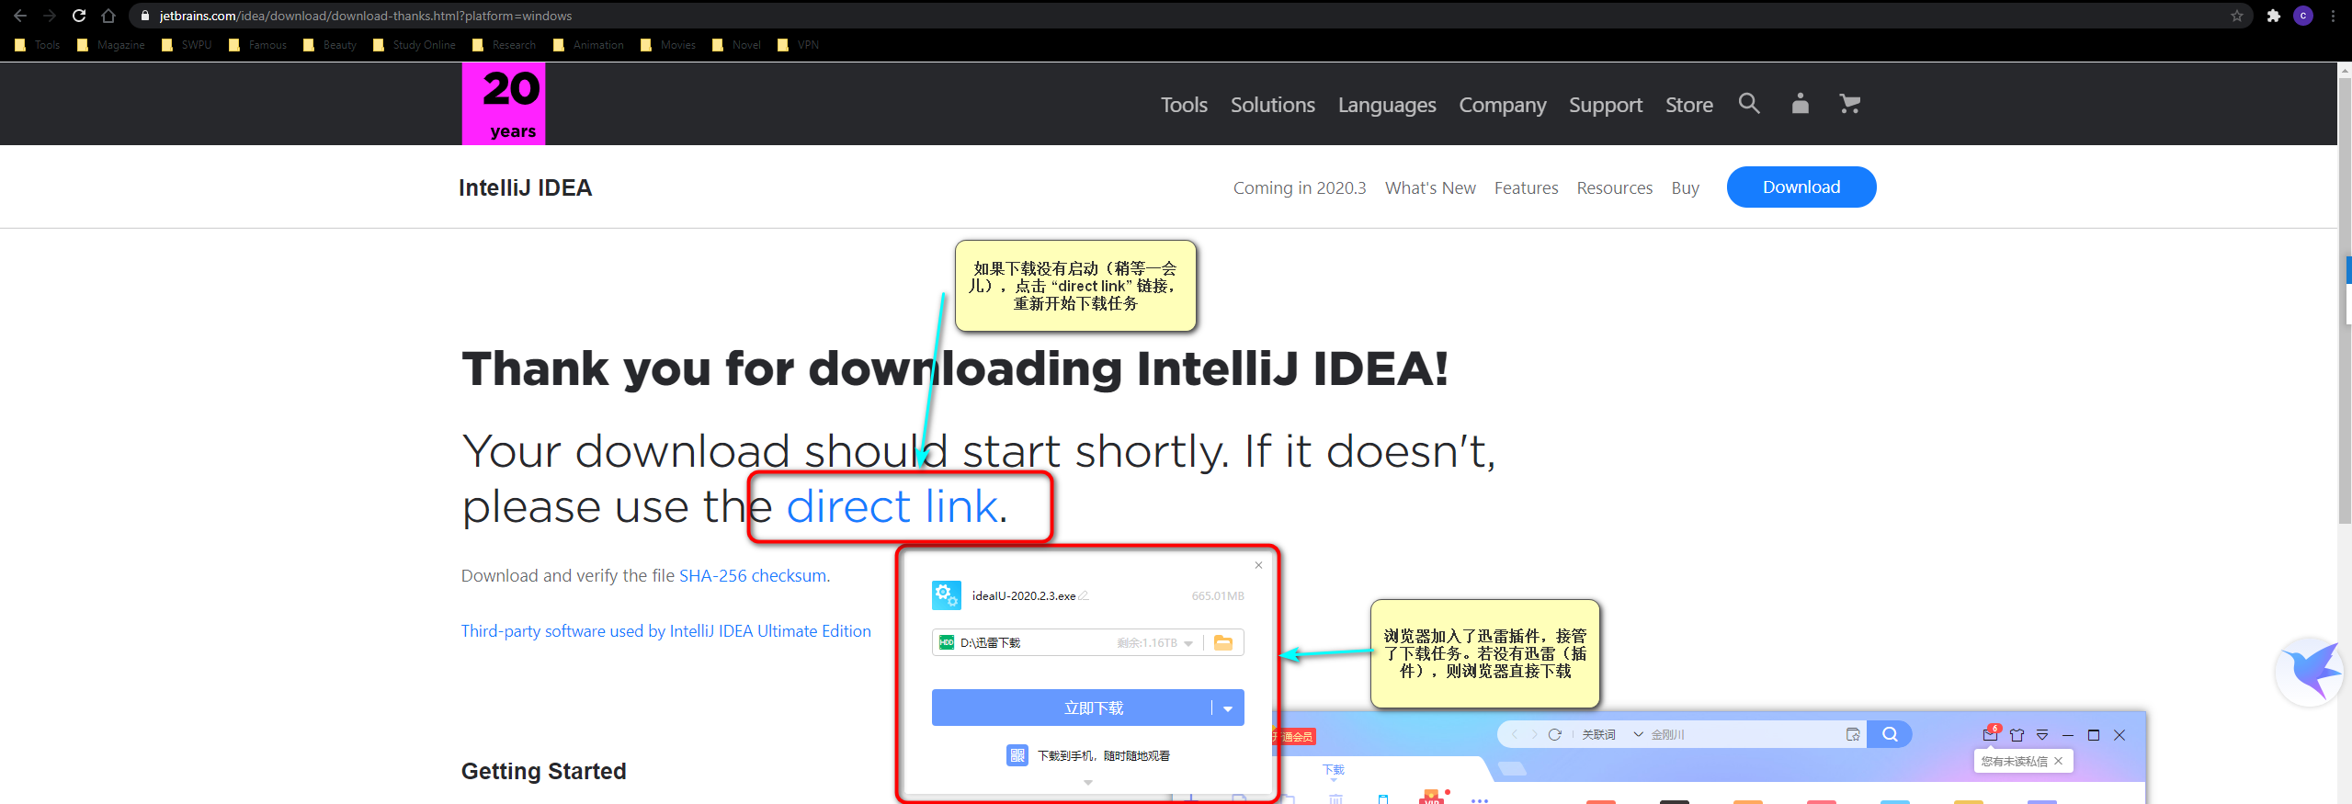Open dropdown arrow beside 立即下载 button

click(x=1228, y=708)
